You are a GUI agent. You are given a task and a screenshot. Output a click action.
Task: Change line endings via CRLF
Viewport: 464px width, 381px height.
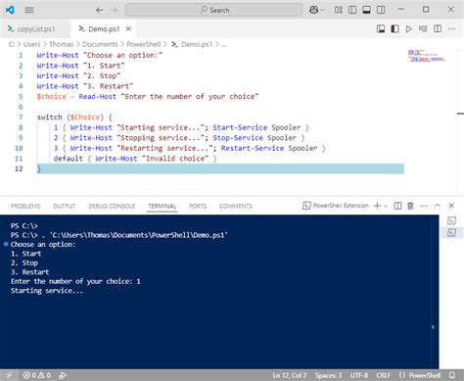[384, 375]
